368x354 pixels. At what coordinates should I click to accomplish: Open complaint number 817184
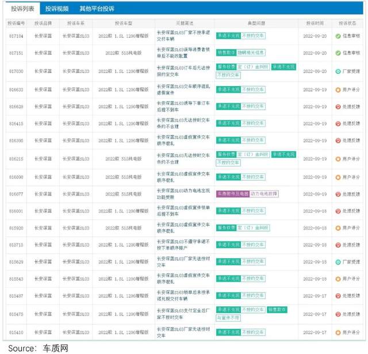[x=16, y=36]
